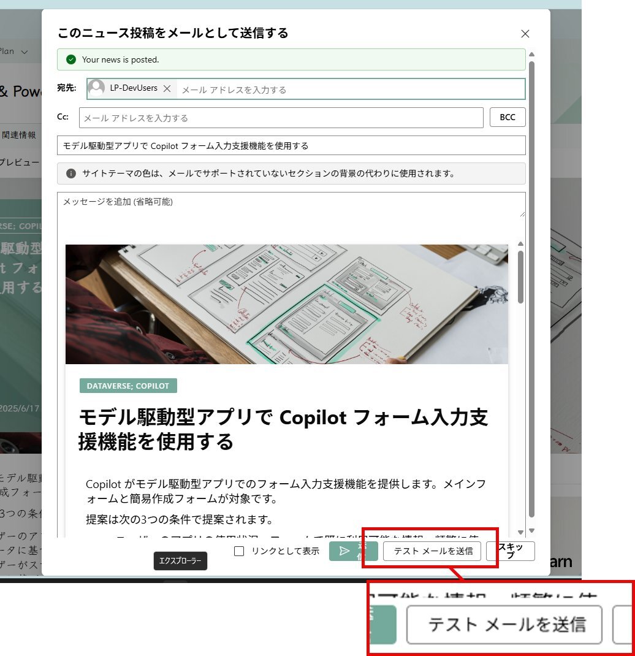This screenshot has width=635, height=656.
Task: Click the line '提案は次の3つの条件で提案されます。'
Action: [x=180, y=519]
